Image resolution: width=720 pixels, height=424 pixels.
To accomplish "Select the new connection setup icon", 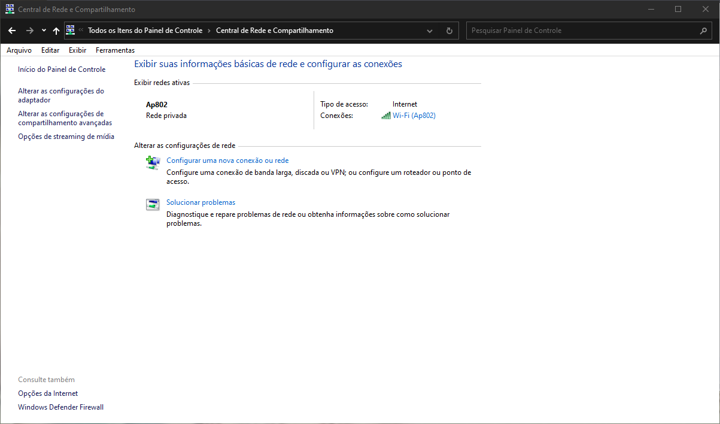I will coord(153,162).
